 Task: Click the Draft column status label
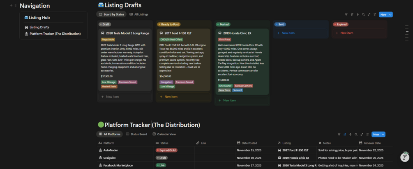(105, 25)
